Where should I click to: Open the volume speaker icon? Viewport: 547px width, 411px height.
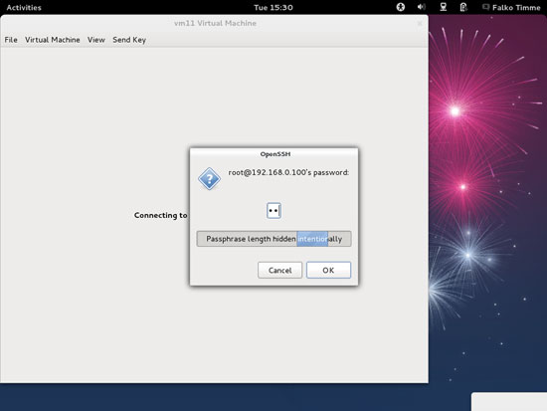422,7
